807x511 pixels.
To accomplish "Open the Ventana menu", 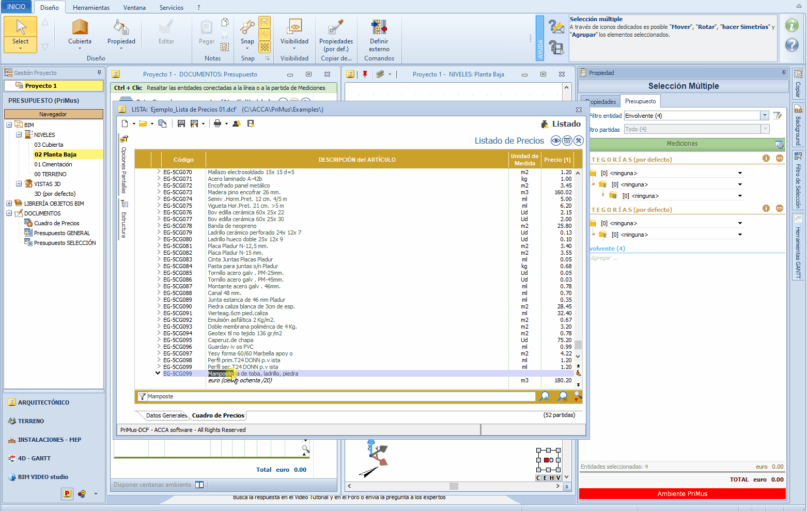I will (134, 8).
